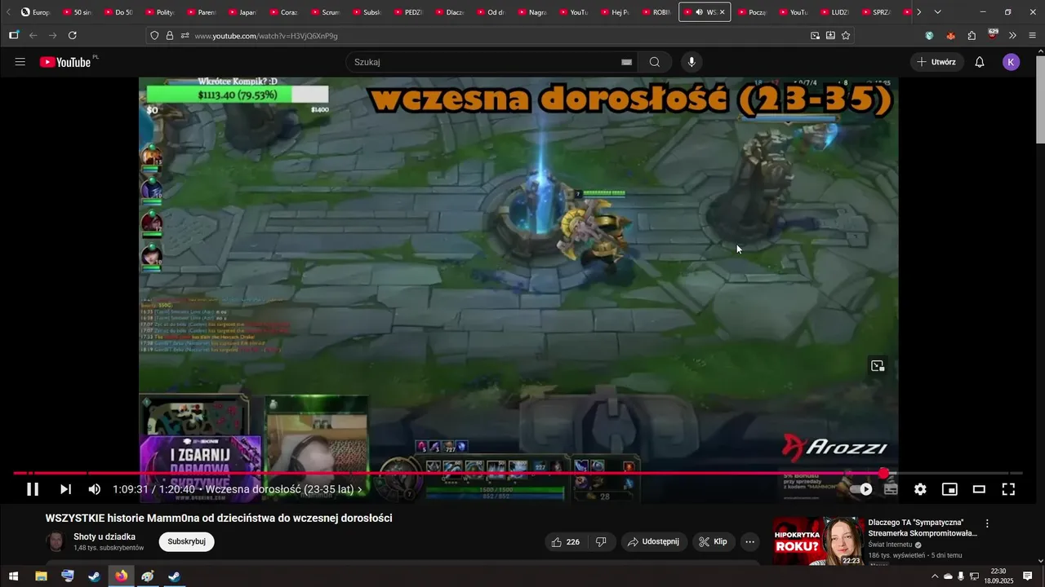This screenshot has height=587, width=1045.
Task: Click the forward navigation arrow
Action: [x=52, y=35]
